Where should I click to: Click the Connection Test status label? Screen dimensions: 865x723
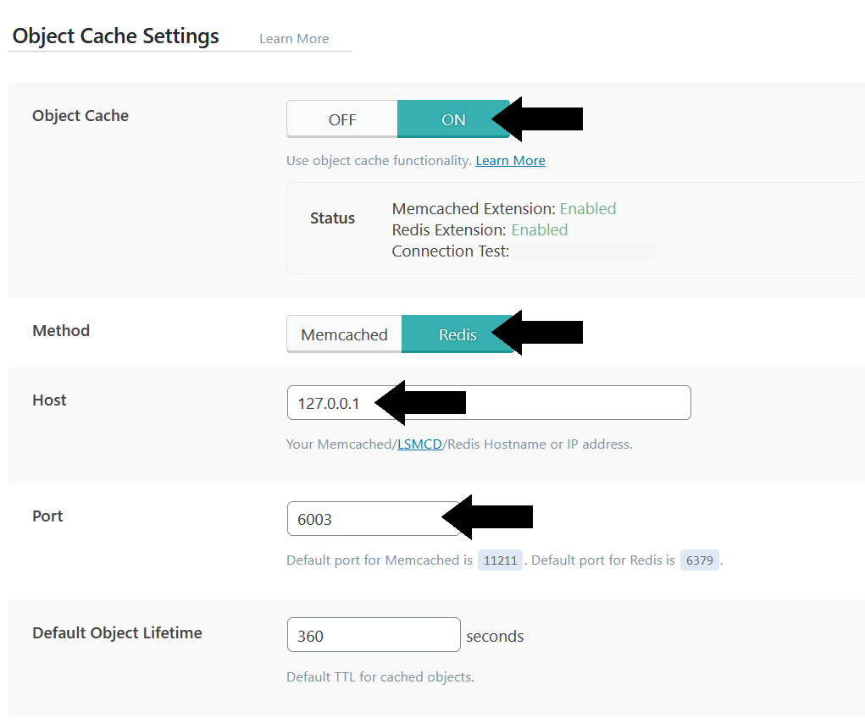pyautogui.click(x=450, y=251)
